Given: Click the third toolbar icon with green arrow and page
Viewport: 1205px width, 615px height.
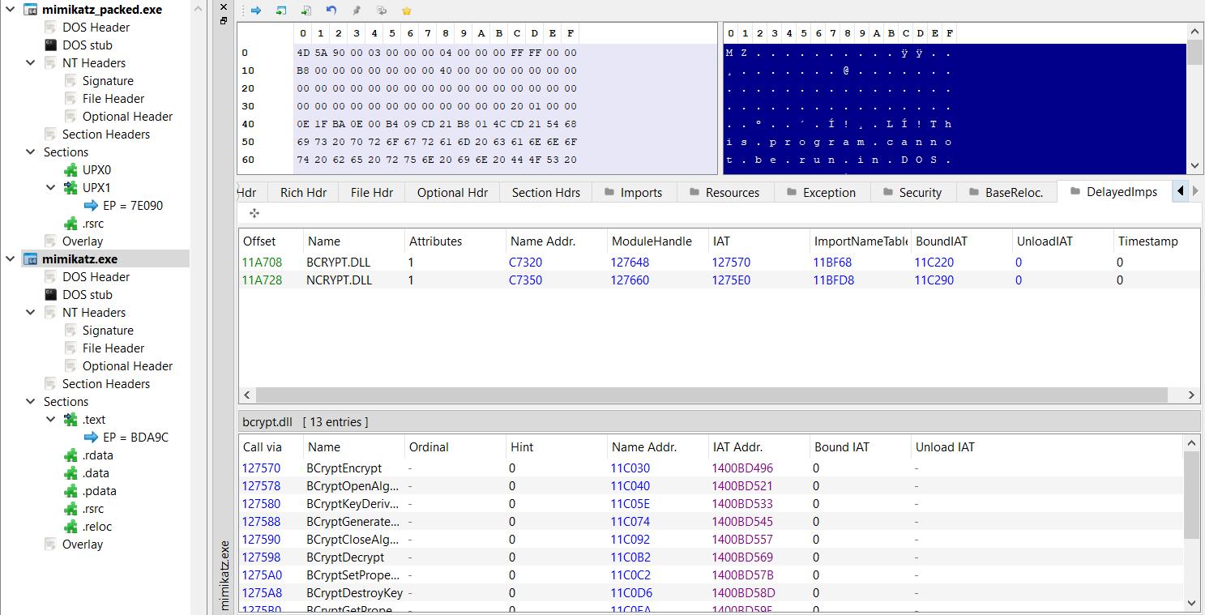Looking at the screenshot, I should point(306,11).
